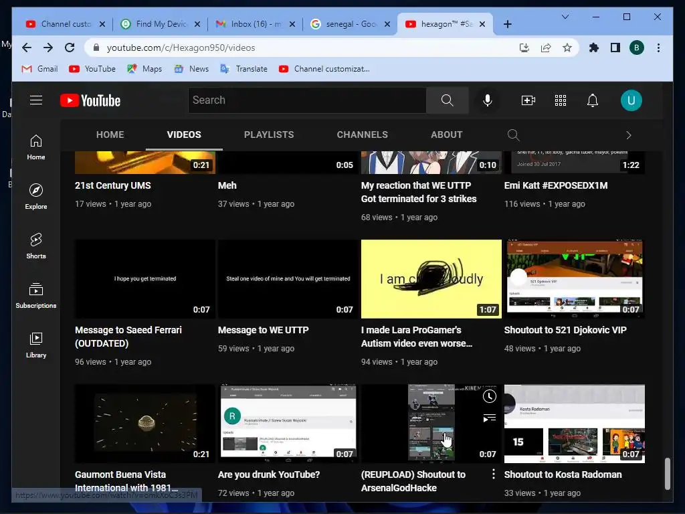Open the YouTube hamburger guide menu
Screen dimensions: 685x514
(x=36, y=100)
